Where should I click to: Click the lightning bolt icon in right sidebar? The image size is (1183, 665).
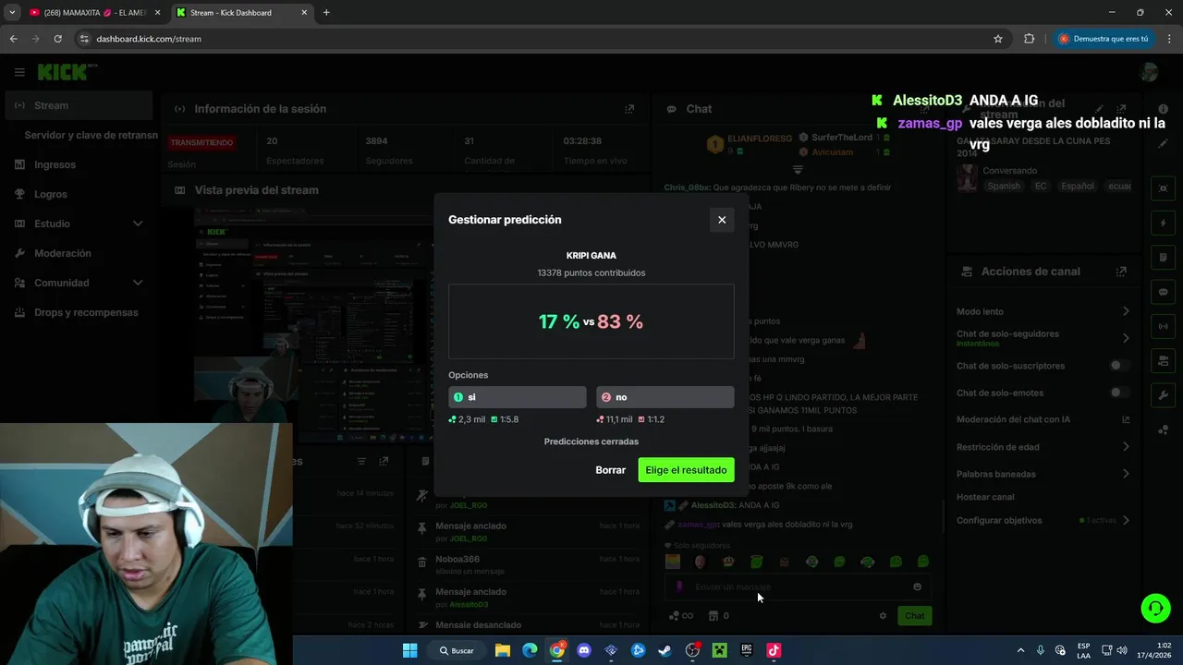click(1164, 223)
